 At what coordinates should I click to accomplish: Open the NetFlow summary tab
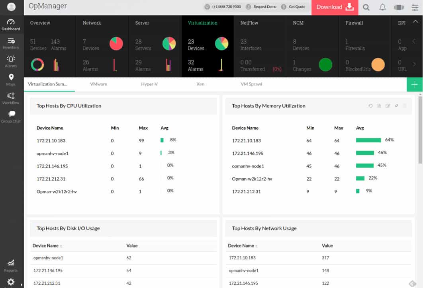[249, 23]
